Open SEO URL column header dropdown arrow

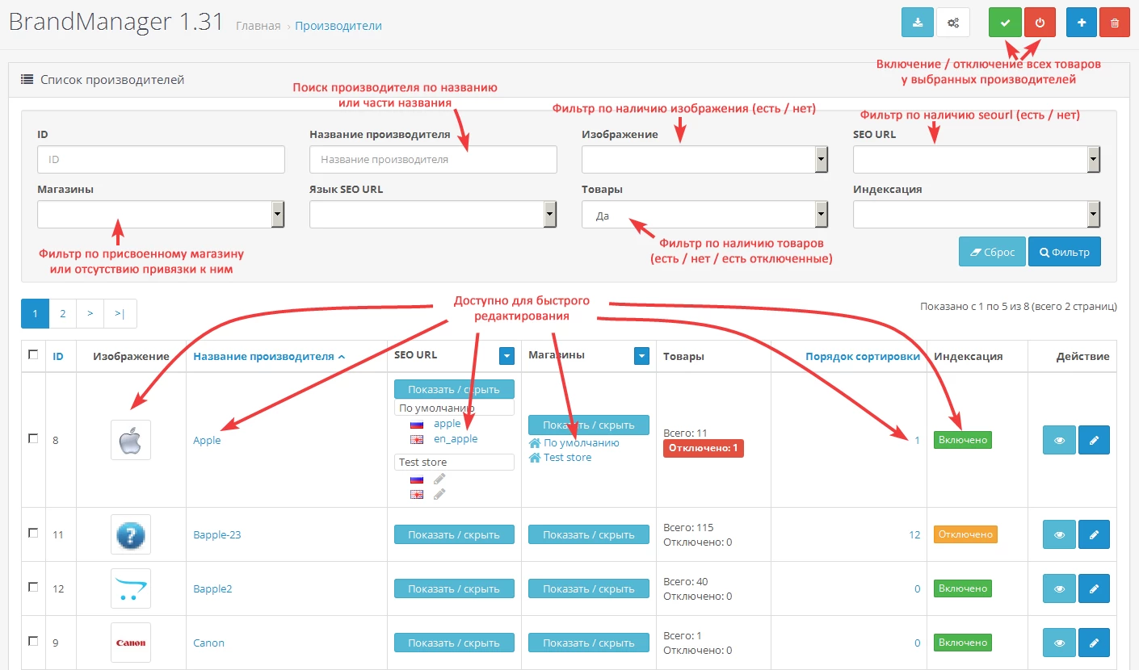[506, 356]
